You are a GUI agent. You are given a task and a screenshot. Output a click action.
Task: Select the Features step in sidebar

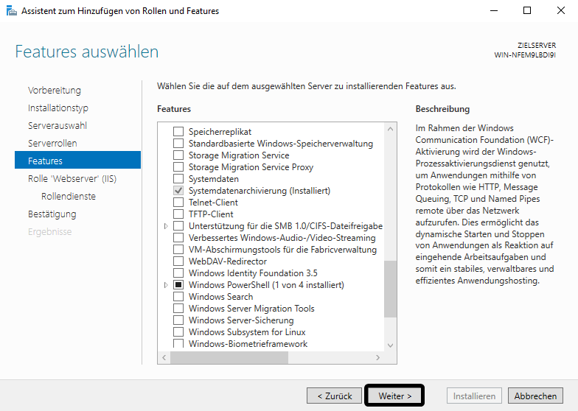[78, 160]
